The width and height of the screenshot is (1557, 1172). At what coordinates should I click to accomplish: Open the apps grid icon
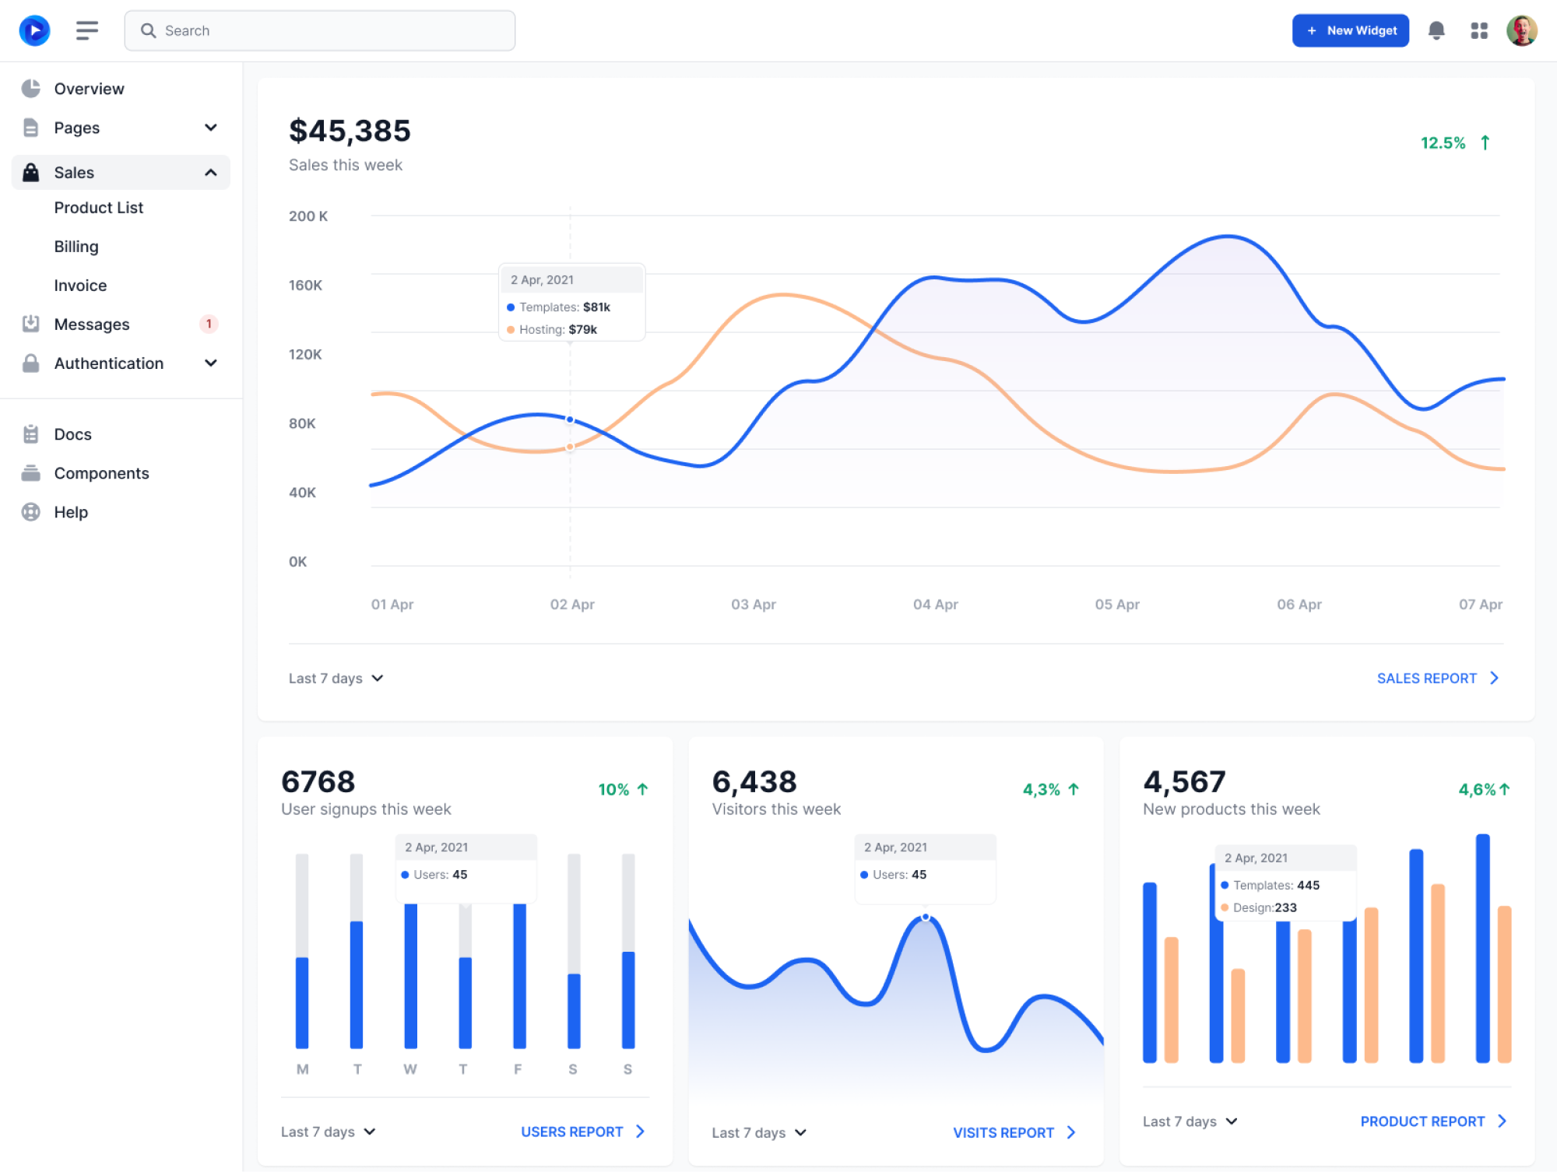[x=1479, y=30]
